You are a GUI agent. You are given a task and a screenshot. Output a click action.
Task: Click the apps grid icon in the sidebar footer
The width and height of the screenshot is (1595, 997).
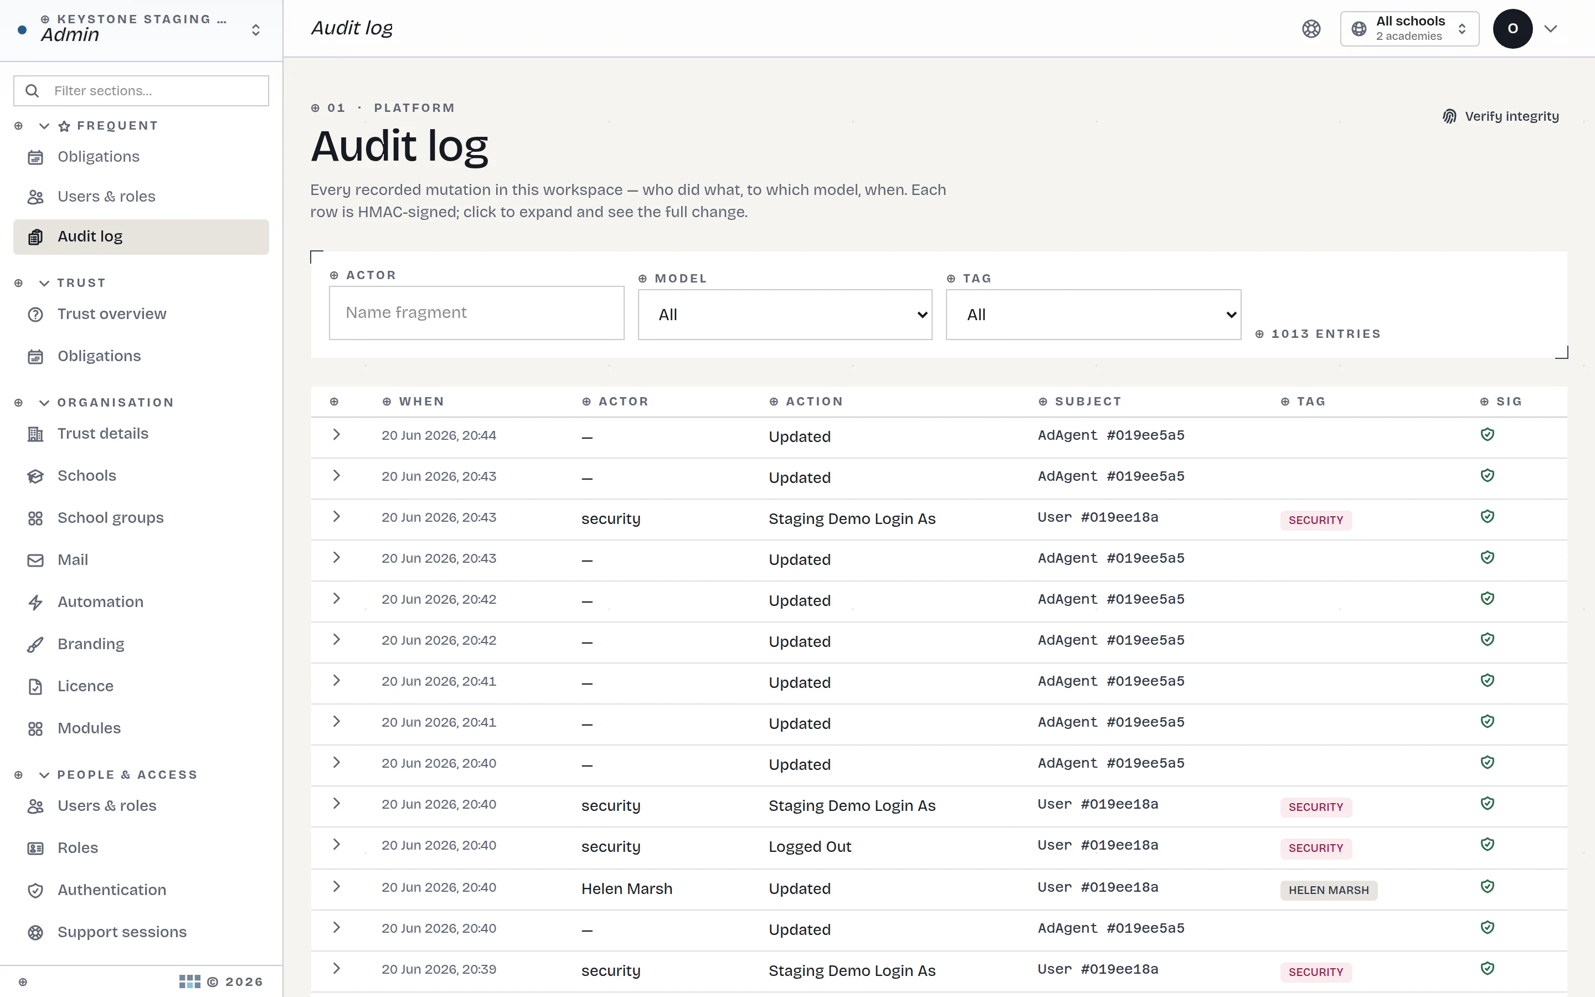pos(190,982)
